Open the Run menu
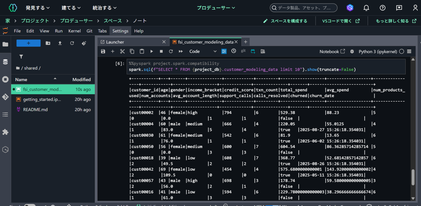 click(59, 31)
